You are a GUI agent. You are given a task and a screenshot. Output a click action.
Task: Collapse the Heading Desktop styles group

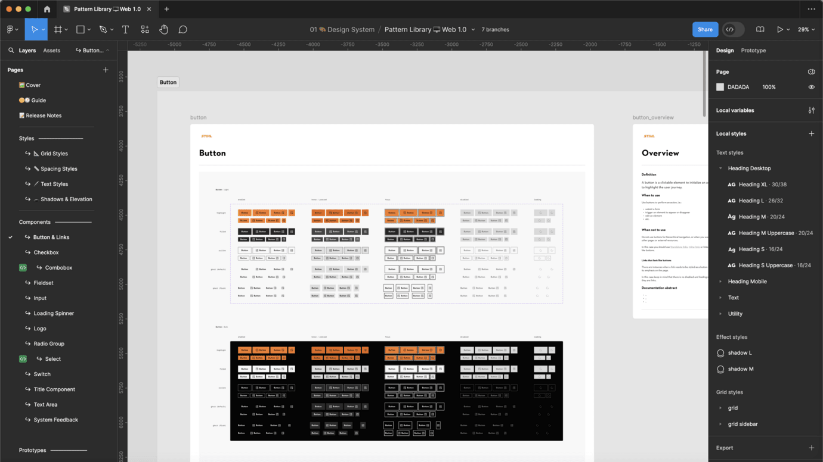(720, 168)
